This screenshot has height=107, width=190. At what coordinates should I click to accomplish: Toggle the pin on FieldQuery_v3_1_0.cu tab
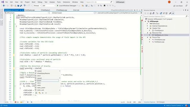(x=20, y=10)
